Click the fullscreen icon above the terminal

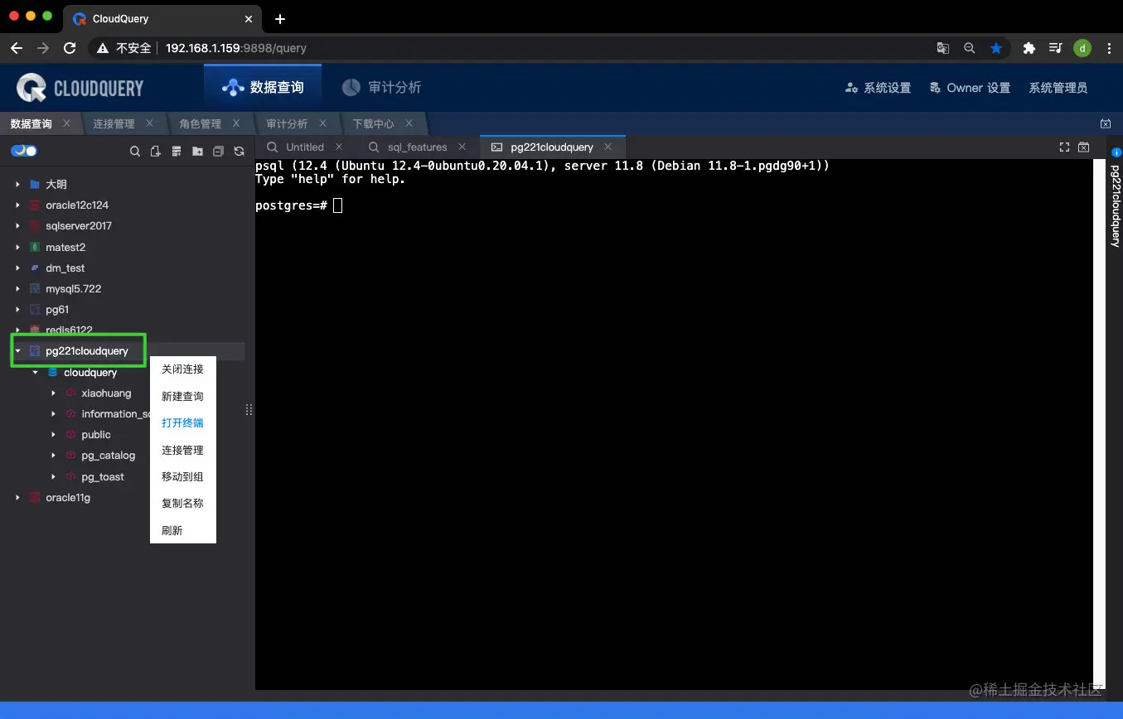pyautogui.click(x=1065, y=147)
